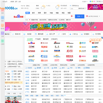Screen dimensions: 103x103
Task: Open the WeChat (微信) site logo
Action: [x=70, y=47]
